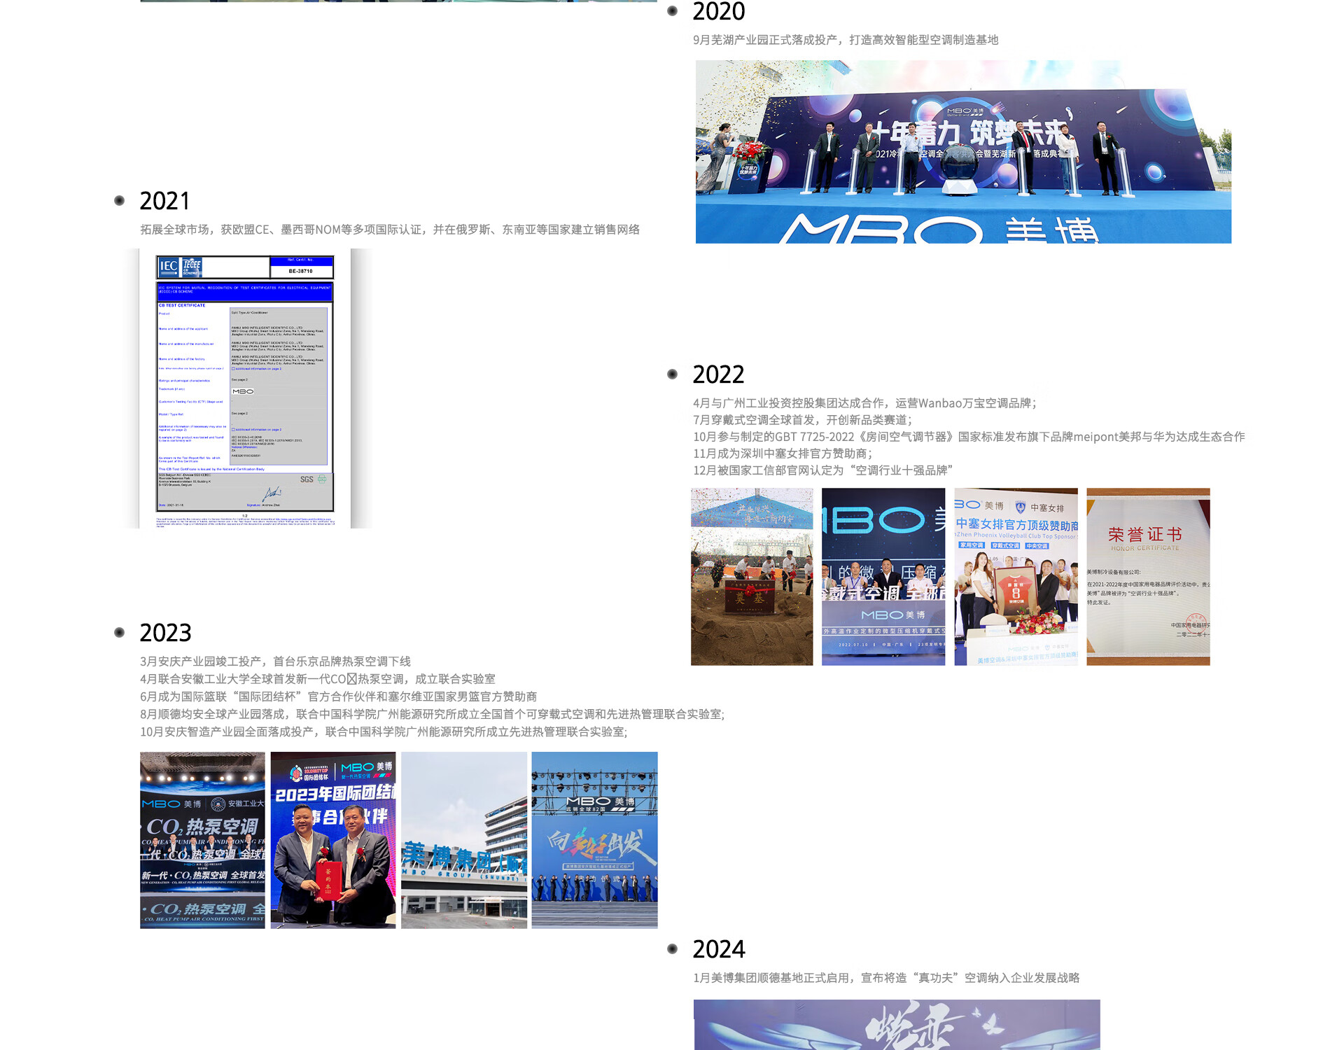1344x1050 pixels.
Task: Select the 11月成为深圳中塞女排官方赞助商 line
Action: pos(783,454)
